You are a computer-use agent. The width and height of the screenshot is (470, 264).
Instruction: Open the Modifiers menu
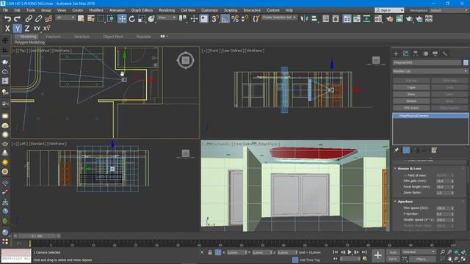(96, 10)
